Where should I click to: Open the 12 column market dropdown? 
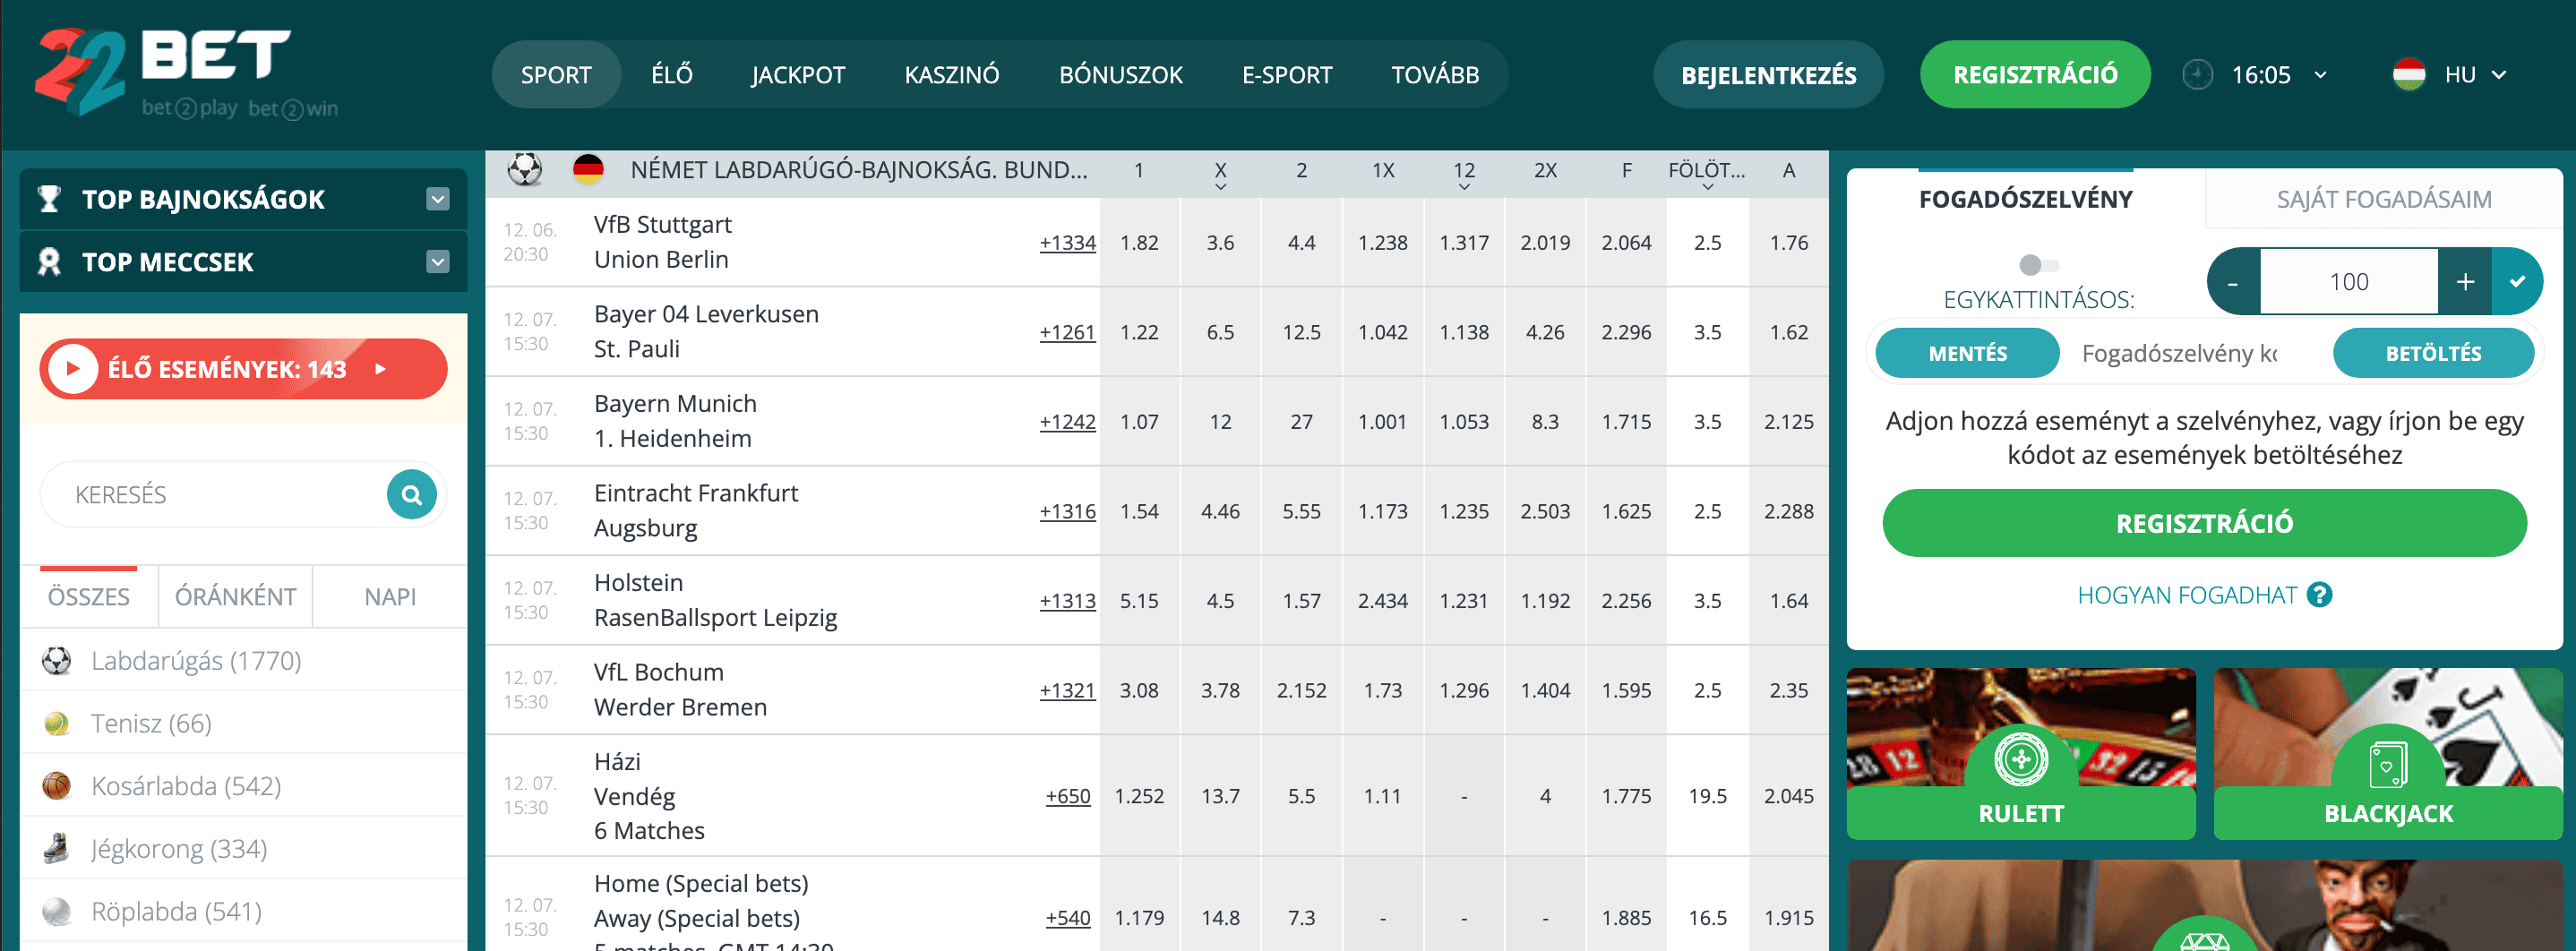coord(1464,186)
